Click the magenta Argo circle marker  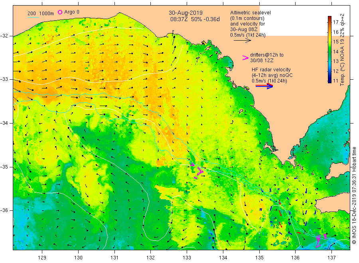pos(60,12)
